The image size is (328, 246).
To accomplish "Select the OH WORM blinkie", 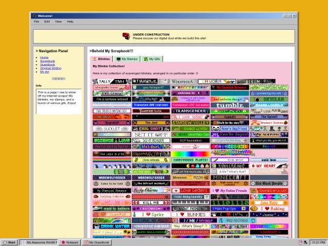I will tap(217, 81).
